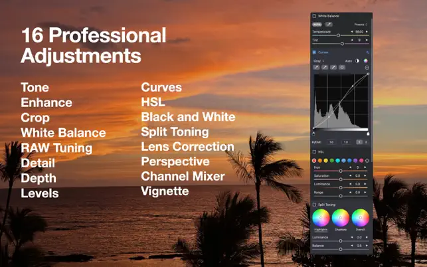Viewport: 427px width, 267px height.
Task: Click the curves In value field
Action: pos(331,142)
